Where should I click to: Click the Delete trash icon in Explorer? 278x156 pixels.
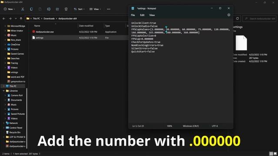pyautogui.click(x=66, y=9)
